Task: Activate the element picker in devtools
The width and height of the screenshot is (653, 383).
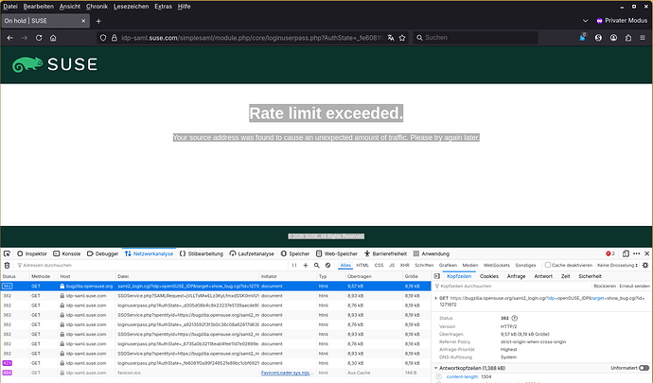Action: [x=7, y=253]
